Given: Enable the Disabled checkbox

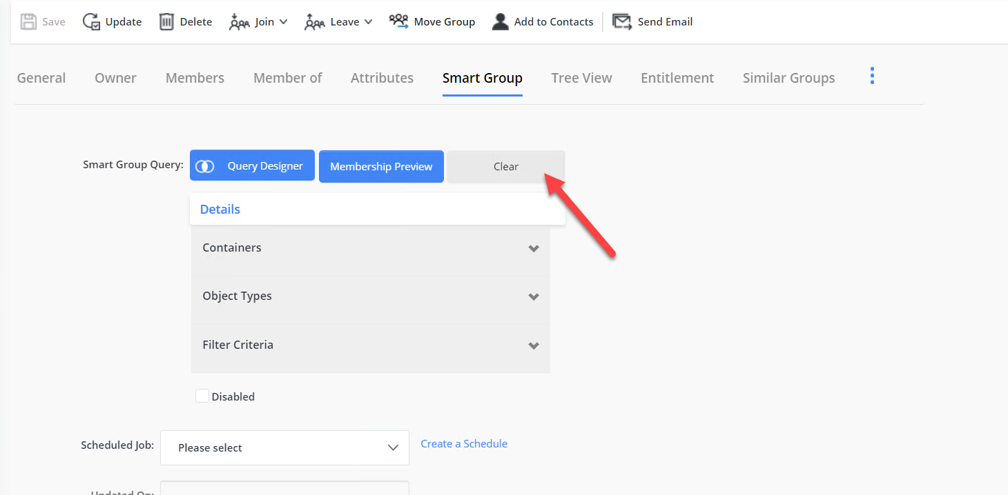Looking at the screenshot, I should [202, 395].
